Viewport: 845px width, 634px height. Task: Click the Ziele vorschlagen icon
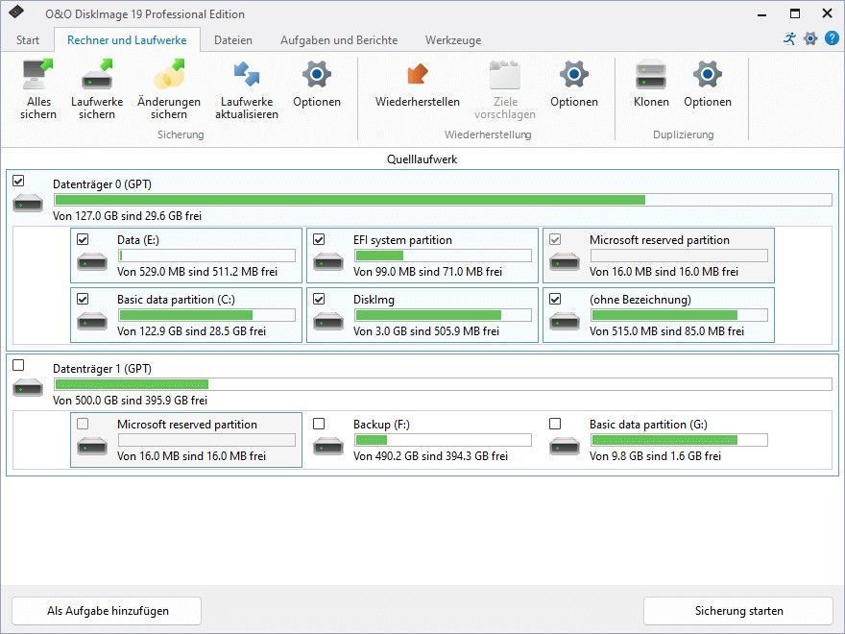pos(505,74)
